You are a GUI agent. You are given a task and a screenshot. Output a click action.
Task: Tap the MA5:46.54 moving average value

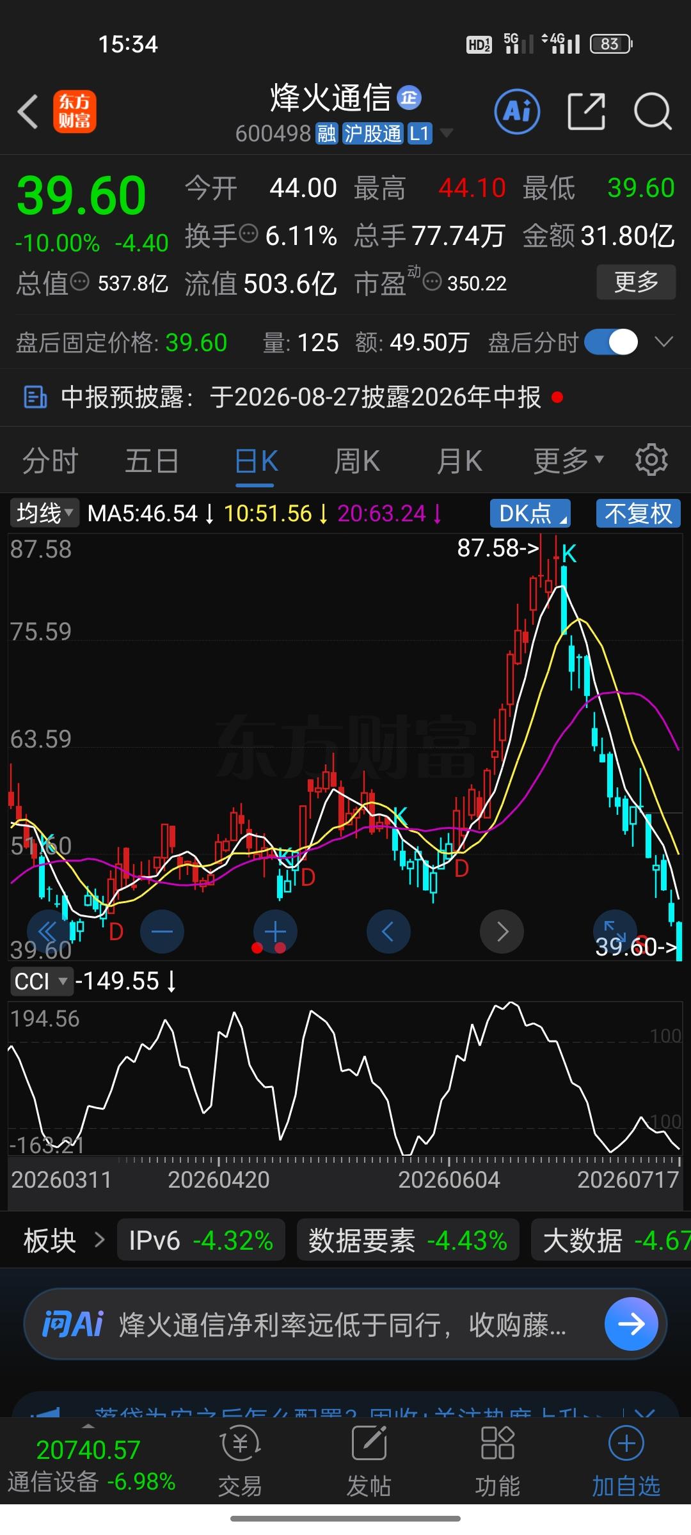click(150, 514)
